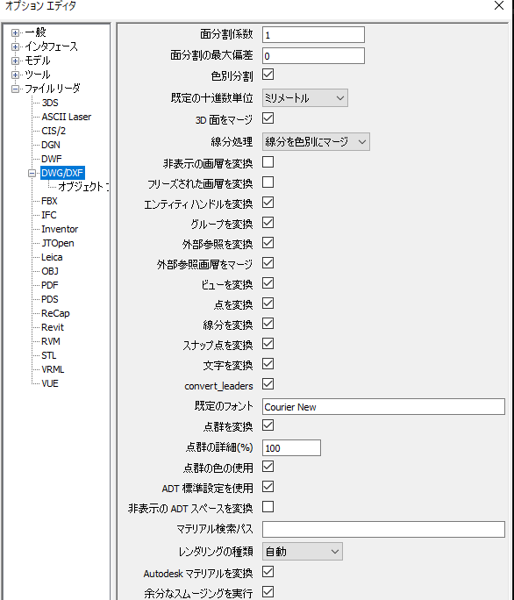The width and height of the screenshot is (514, 600).
Task: Toggle convert_leaders checkbox
Action: coord(268,384)
